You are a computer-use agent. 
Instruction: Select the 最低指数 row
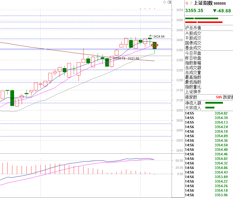click(209, 82)
